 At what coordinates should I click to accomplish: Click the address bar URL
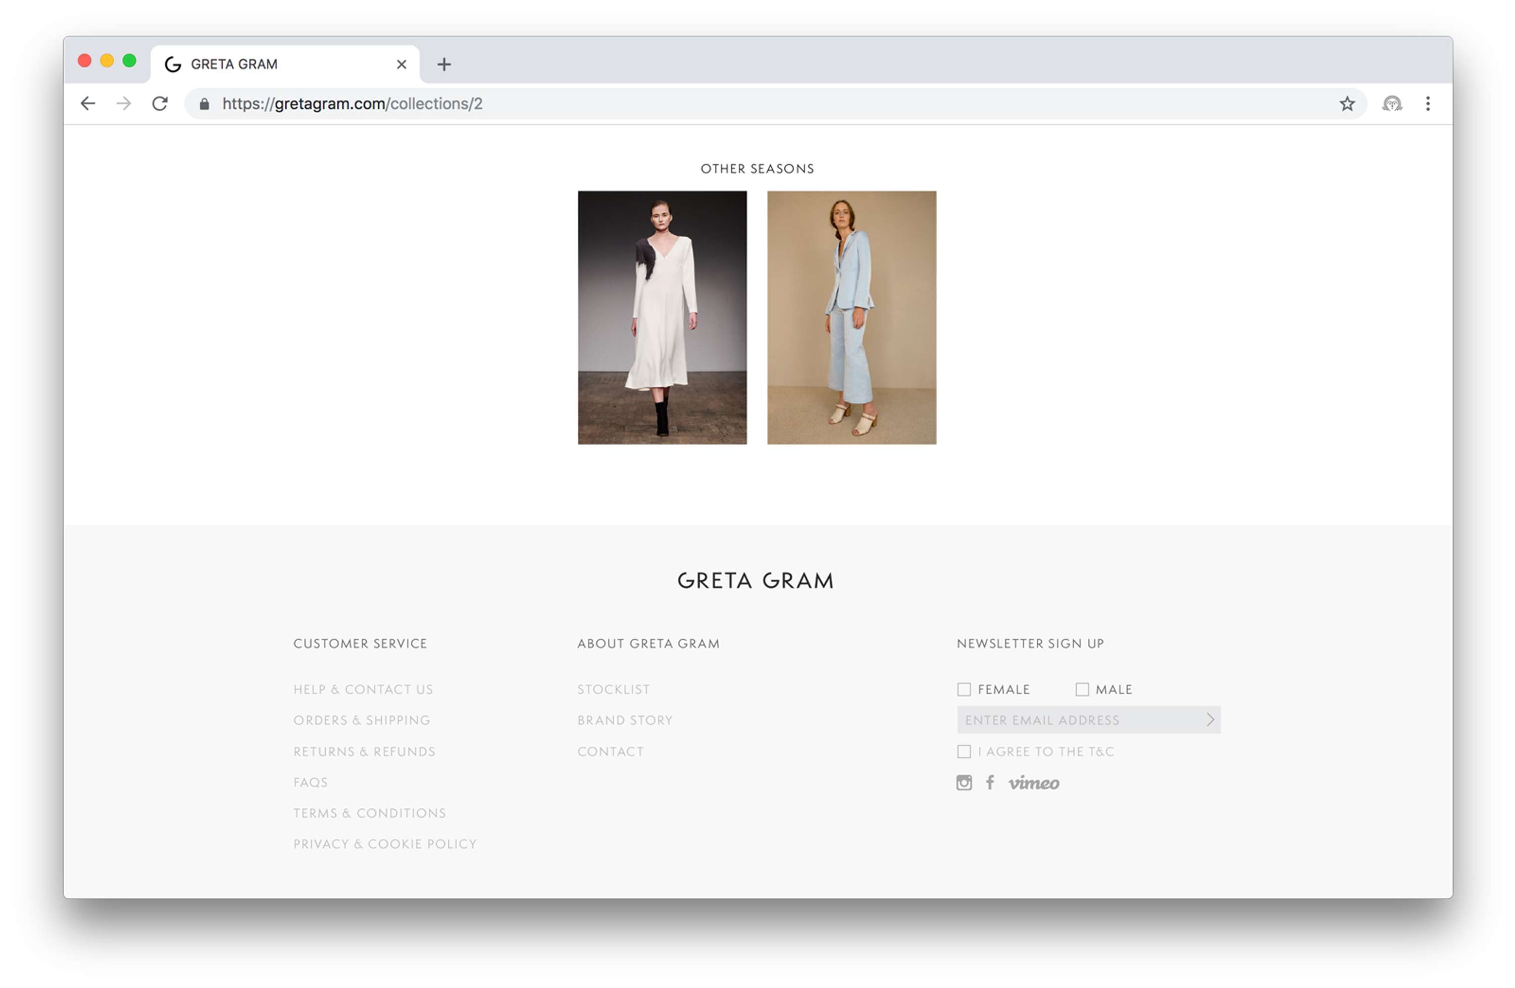(352, 104)
